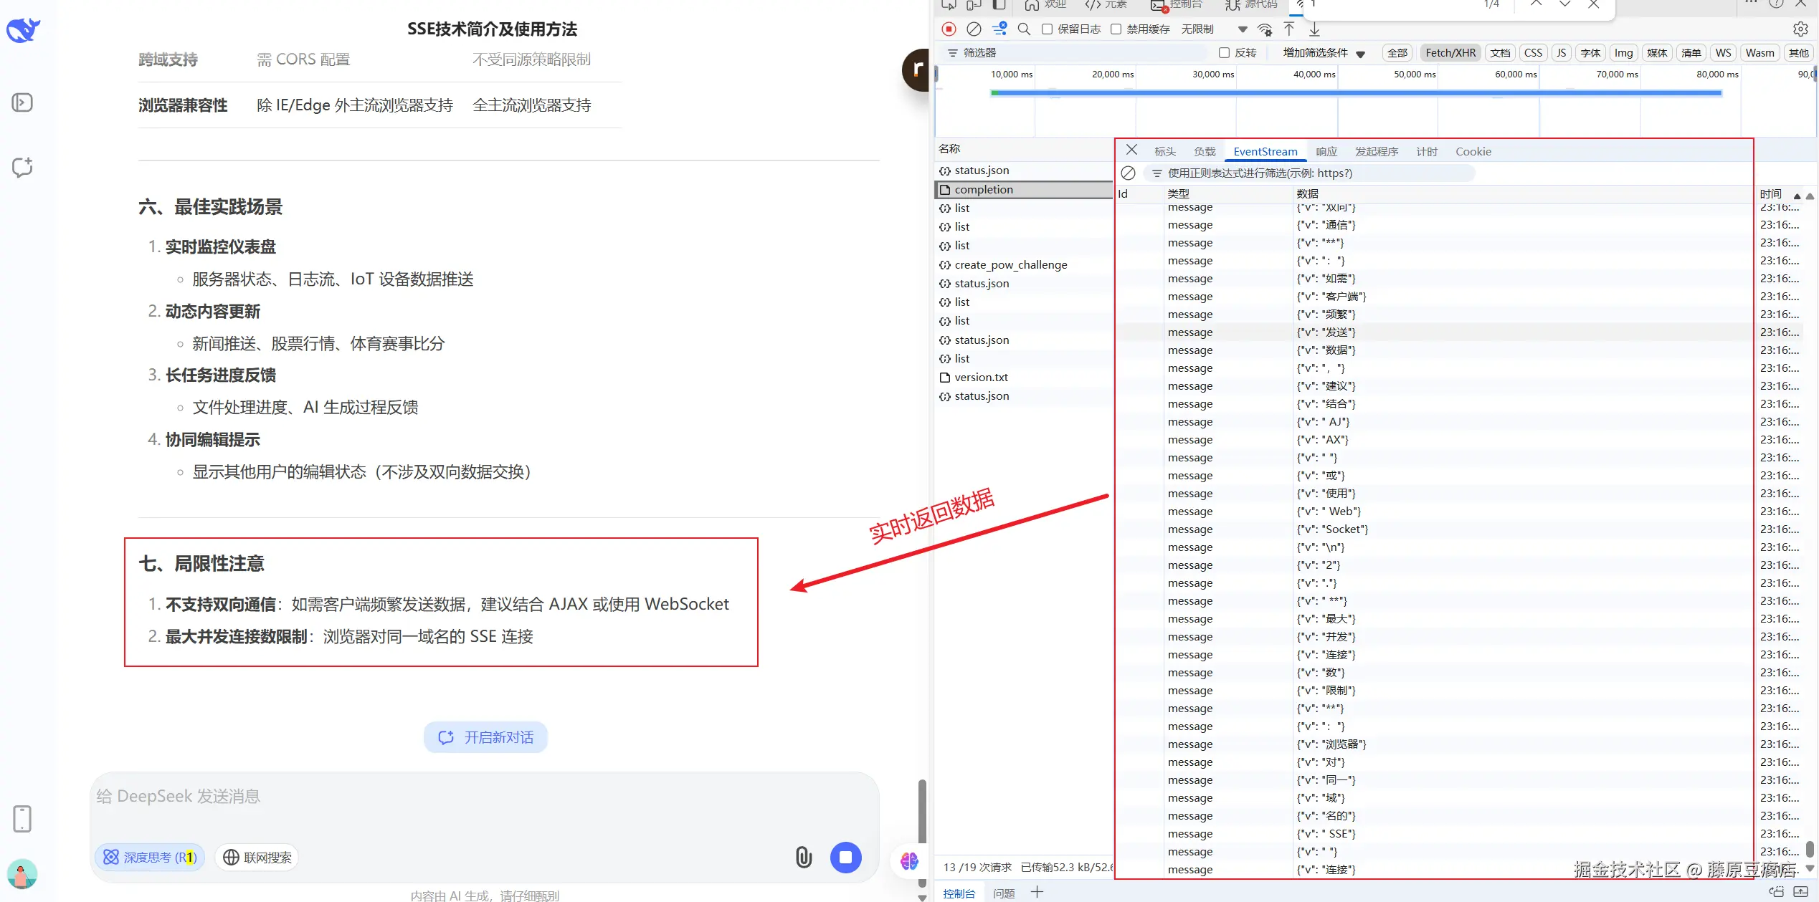Image resolution: width=1819 pixels, height=902 pixels.
Task: Click the record network log button
Action: point(949,29)
